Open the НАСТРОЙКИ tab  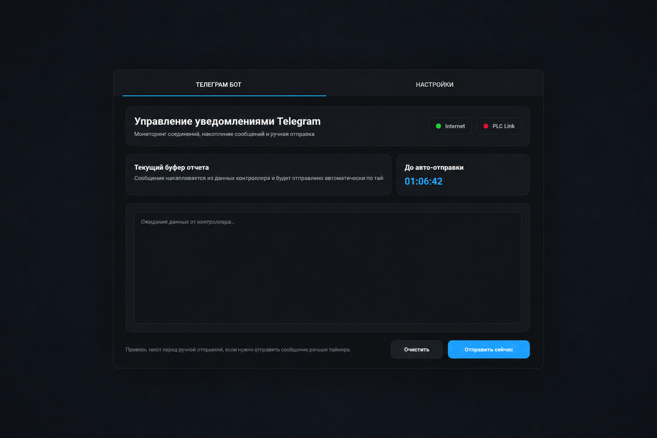(x=435, y=84)
